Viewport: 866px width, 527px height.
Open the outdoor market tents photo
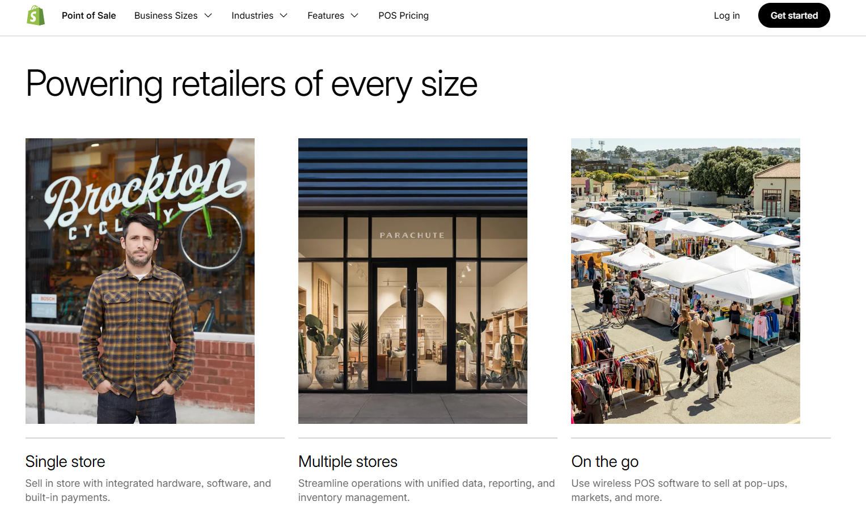click(685, 280)
